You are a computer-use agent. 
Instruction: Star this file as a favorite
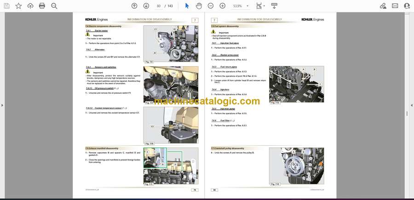pos(18,6)
